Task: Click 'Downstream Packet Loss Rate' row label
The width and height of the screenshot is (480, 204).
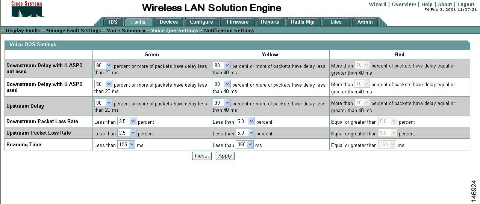Action: [x=42, y=121]
